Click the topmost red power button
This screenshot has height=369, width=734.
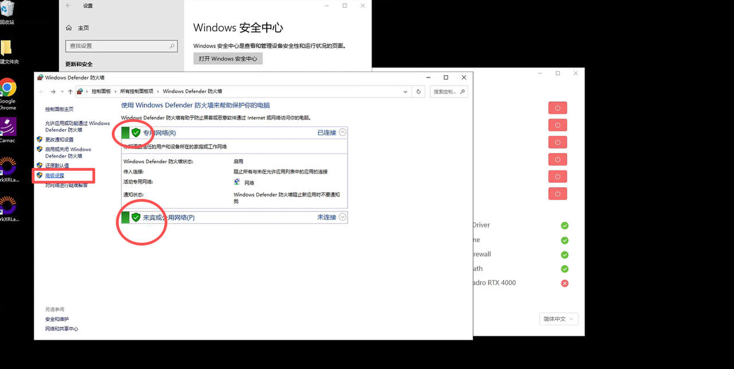[557, 108]
